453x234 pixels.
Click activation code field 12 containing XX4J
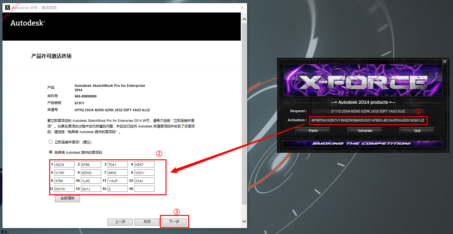click(144, 181)
